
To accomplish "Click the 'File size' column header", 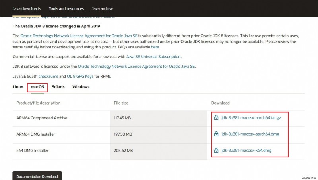I will pos(121,103).
